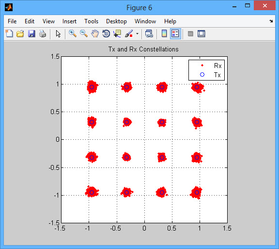Print figure with the printer icon
The width and height of the screenshot is (279, 249).
point(43,33)
